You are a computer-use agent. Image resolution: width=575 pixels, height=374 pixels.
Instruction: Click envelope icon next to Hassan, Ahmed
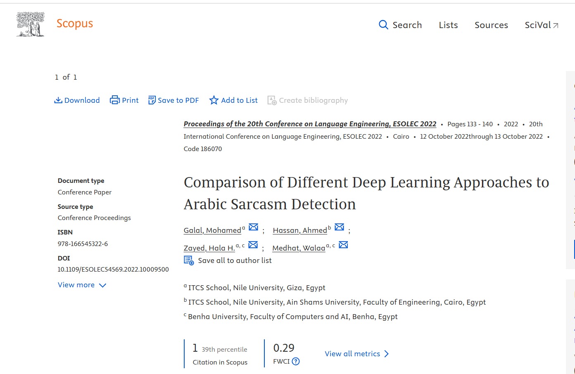tap(339, 227)
